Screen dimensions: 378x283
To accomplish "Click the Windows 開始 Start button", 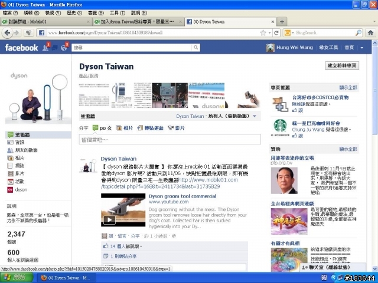I will (17, 278).
